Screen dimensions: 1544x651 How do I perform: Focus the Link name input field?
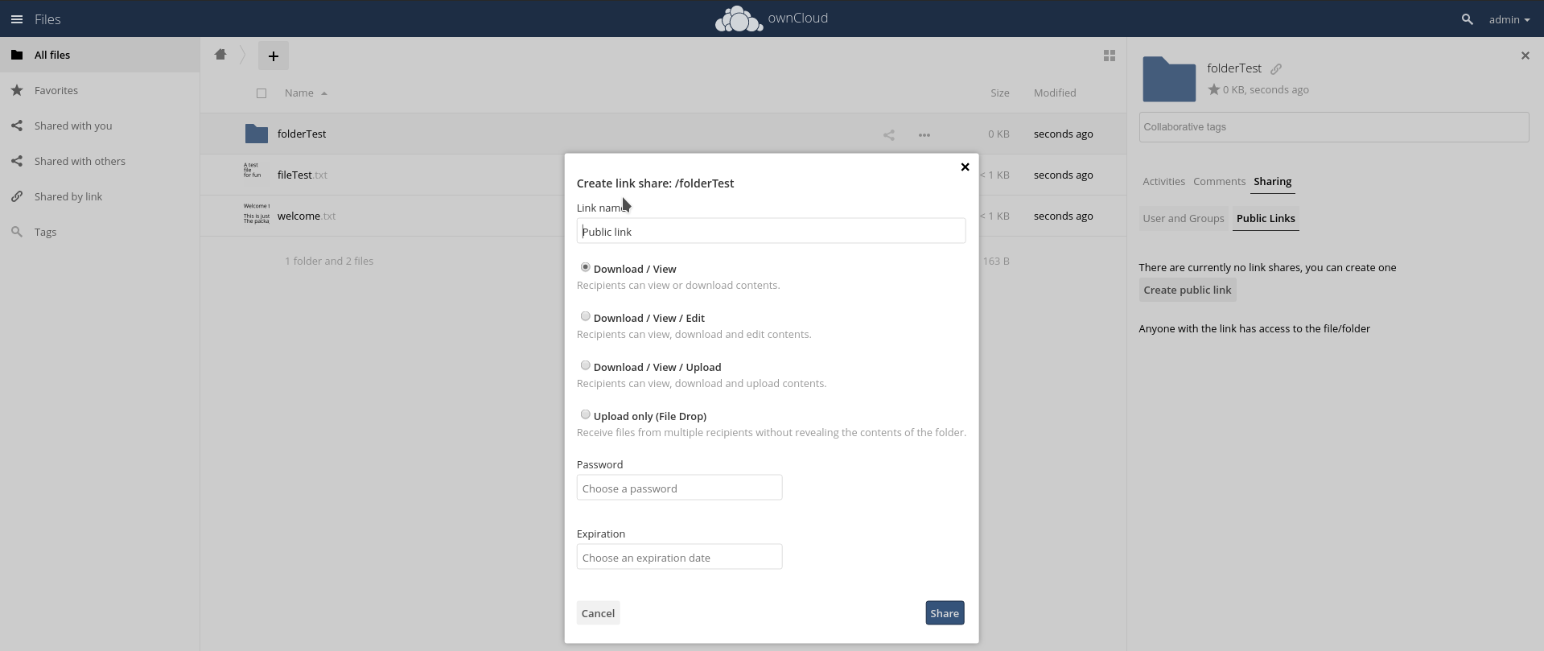pyautogui.click(x=771, y=231)
